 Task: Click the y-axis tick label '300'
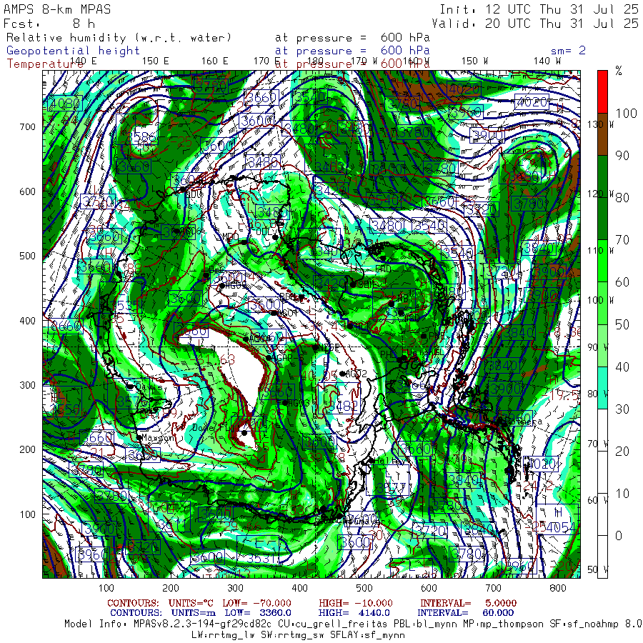pos(27,385)
